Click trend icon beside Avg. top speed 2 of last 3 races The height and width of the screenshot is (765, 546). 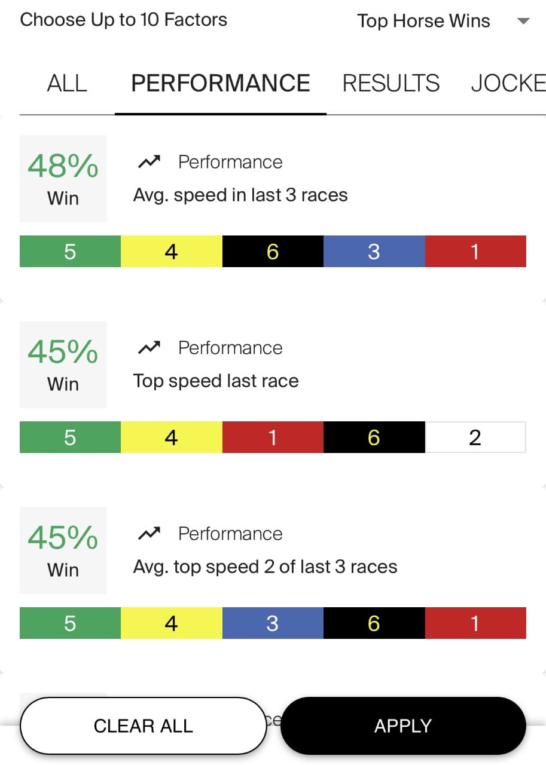(149, 534)
